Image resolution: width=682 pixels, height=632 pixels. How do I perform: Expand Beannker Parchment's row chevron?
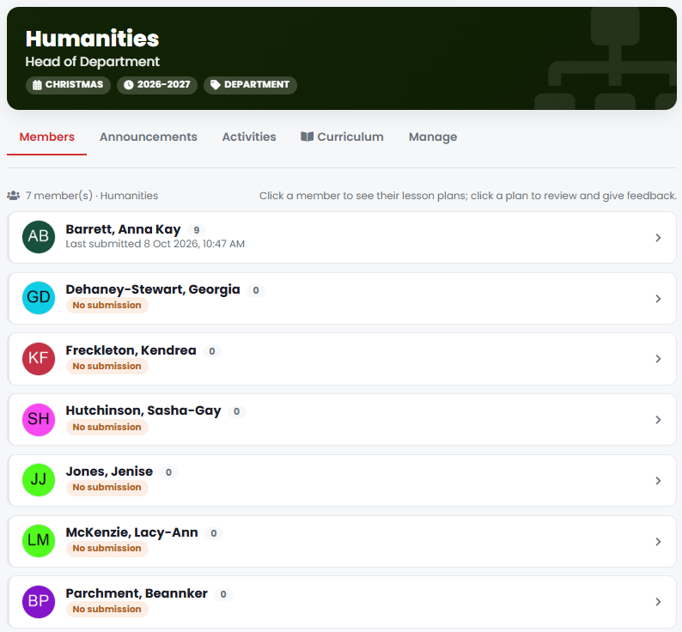[x=658, y=602]
